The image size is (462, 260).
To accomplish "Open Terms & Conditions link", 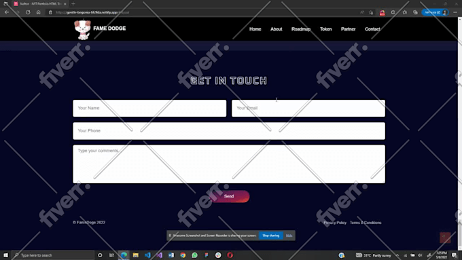I will [x=366, y=223].
